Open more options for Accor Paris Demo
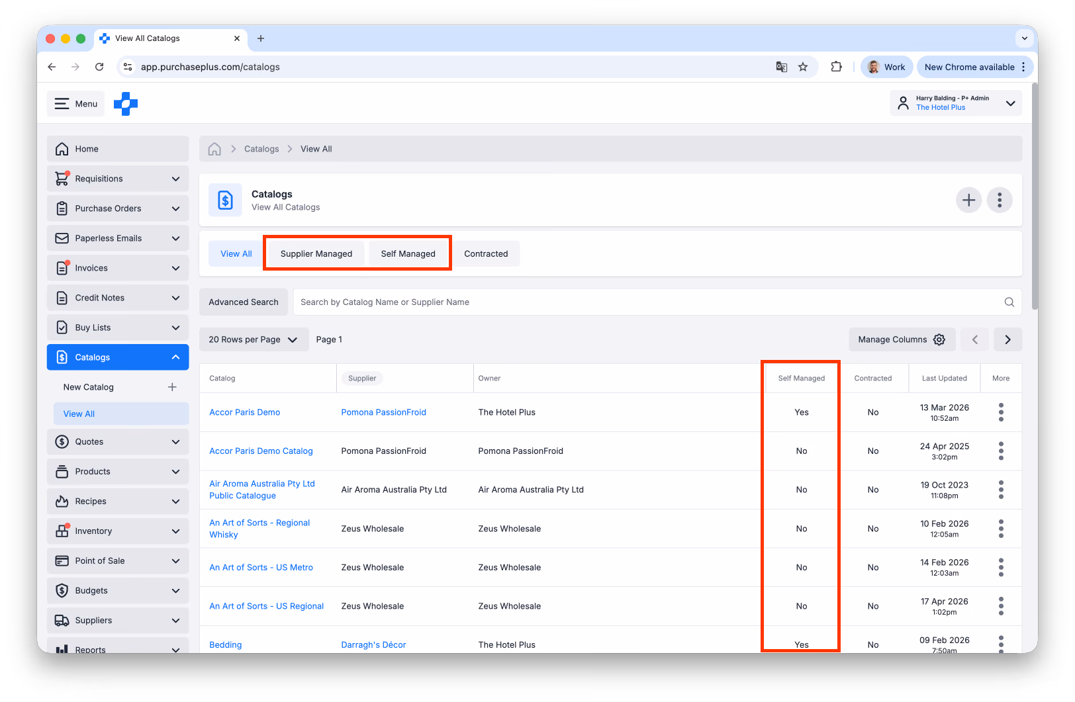Image resolution: width=1075 pixels, height=702 pixels. (x=1001, y=412)
